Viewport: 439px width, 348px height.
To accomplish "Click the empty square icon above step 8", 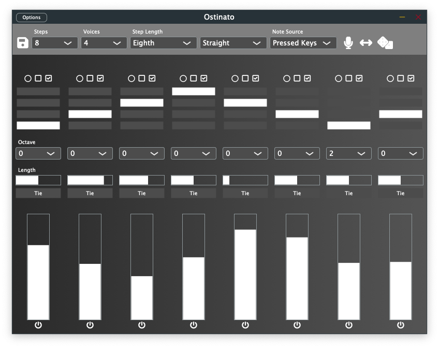I will (x=401, y=78).
